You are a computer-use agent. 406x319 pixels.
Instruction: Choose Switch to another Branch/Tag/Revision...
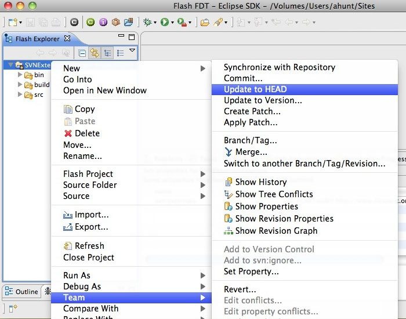(304, 164)
